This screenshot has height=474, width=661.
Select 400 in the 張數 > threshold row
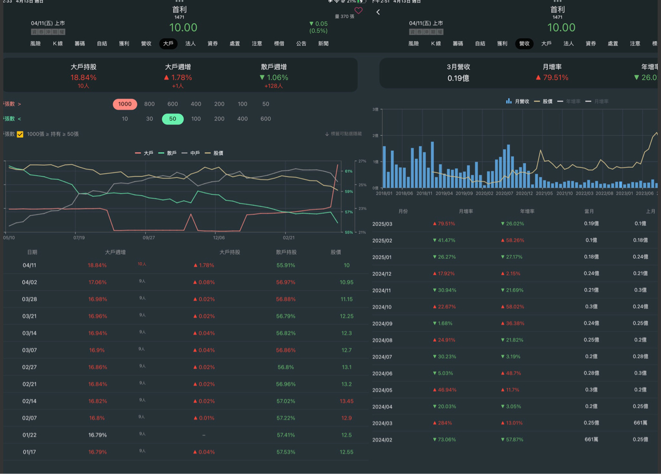coord(196,104)
